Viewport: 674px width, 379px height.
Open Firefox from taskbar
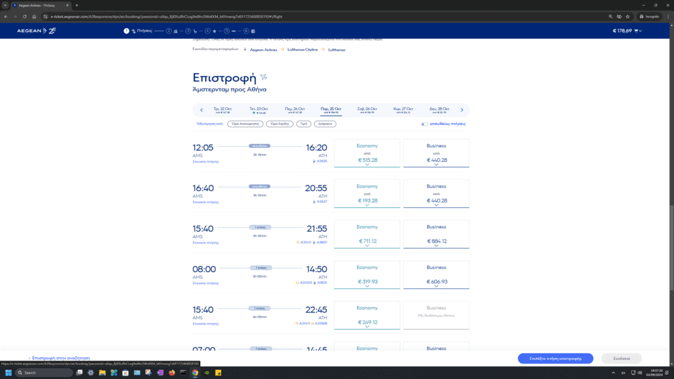[172, 372]
